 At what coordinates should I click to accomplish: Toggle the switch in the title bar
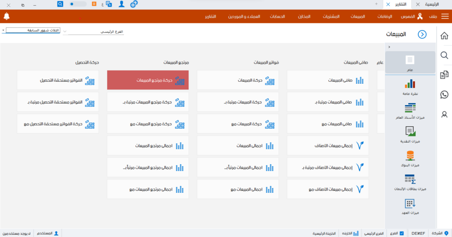[78, 4]
